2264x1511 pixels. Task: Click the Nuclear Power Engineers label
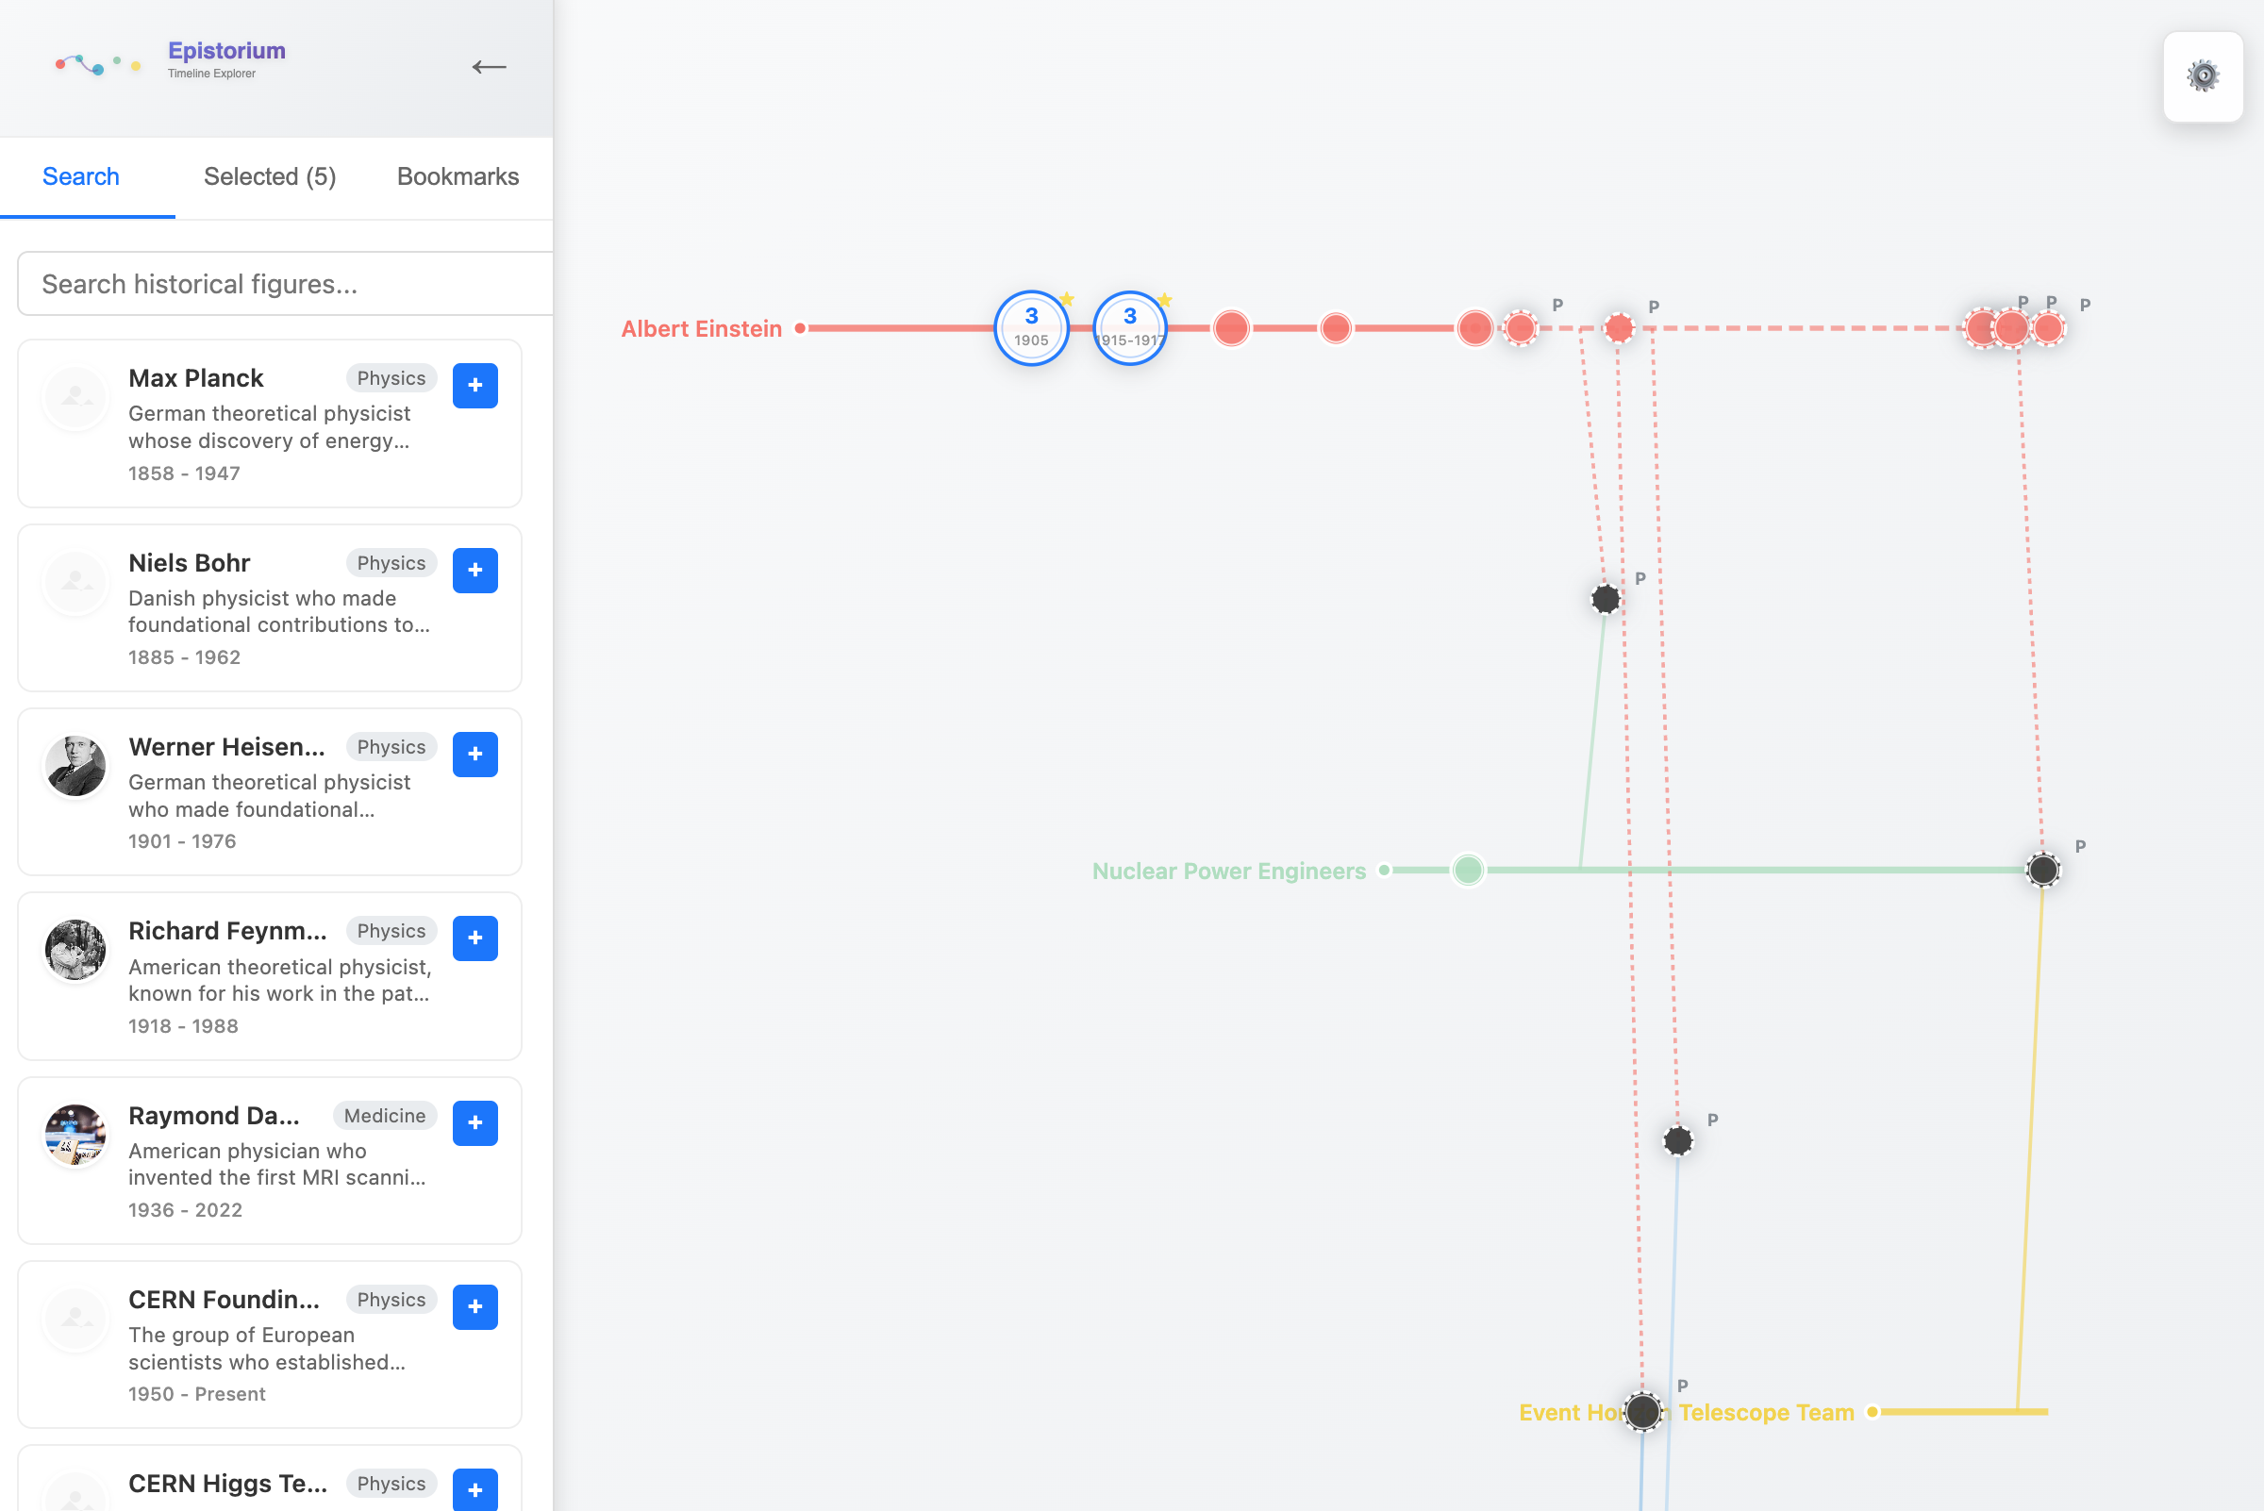(x=1228, y=872)
